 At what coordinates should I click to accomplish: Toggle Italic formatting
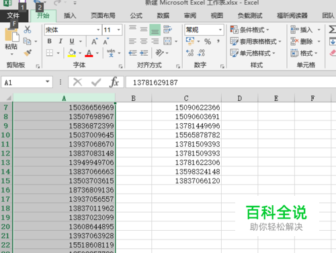pos(60,41)
